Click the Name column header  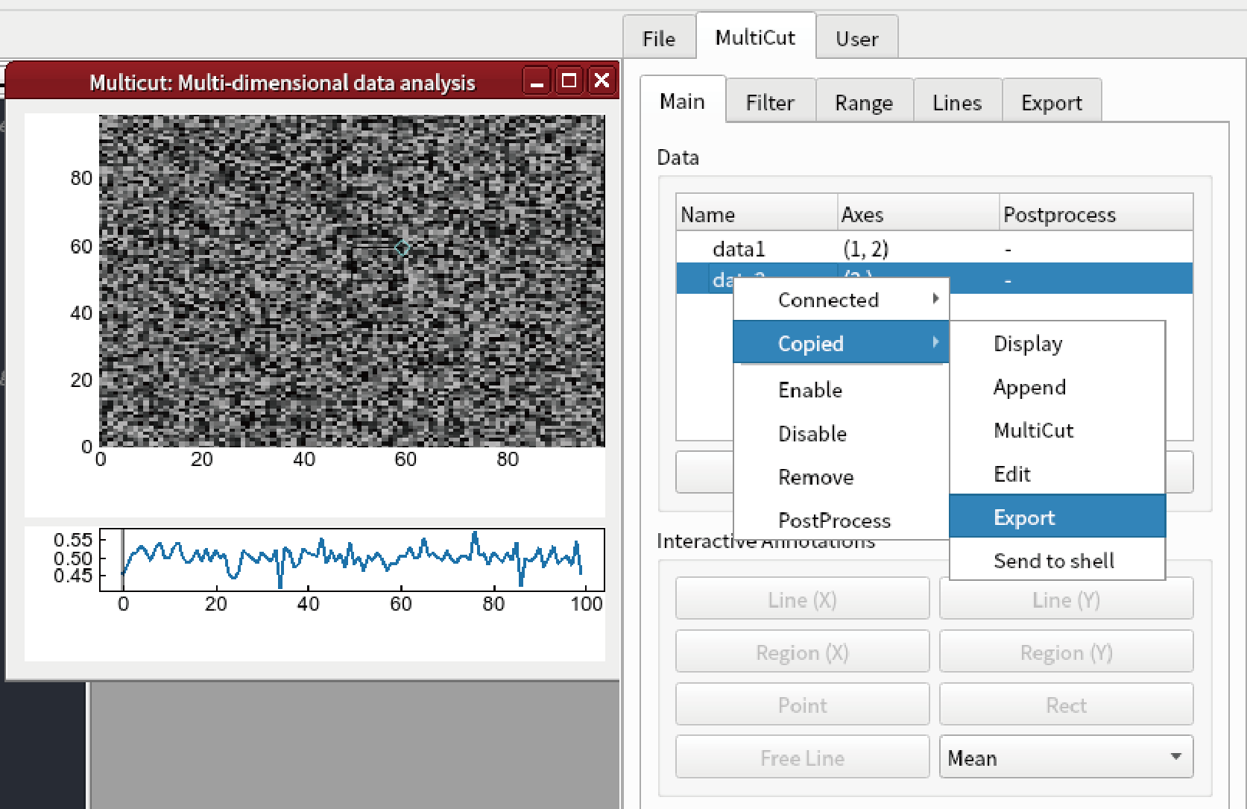pos(757,214)
